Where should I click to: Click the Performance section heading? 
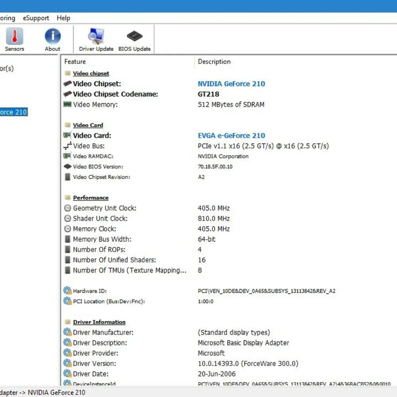91,198
